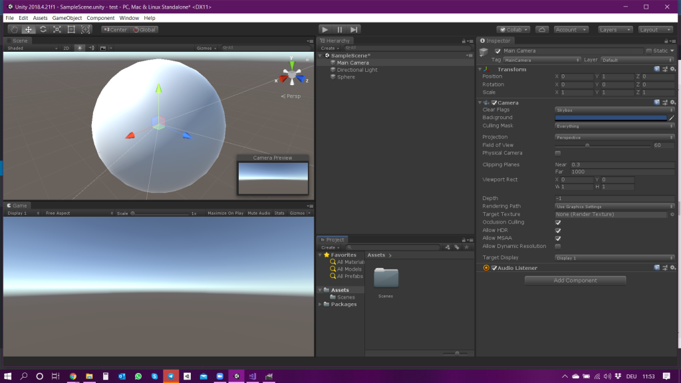This screenshot has height=383, width=681.
Task: Toggle the Occlusion Culling checkbox
Action: 558,223
